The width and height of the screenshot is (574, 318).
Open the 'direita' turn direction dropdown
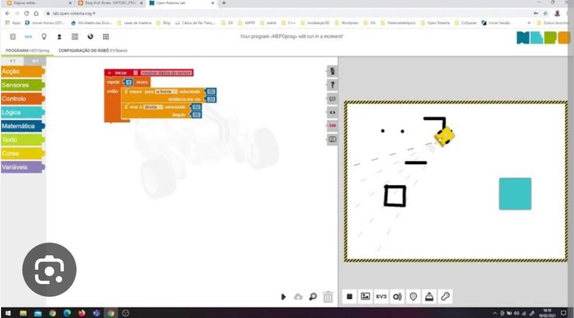pos(152,106)
